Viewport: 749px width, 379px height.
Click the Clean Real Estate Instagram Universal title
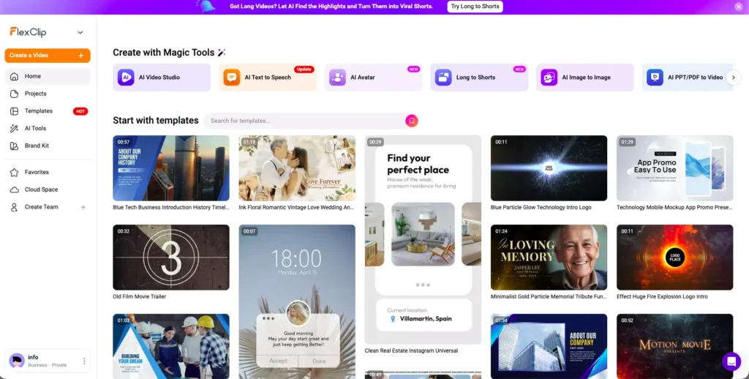point(411,350)
